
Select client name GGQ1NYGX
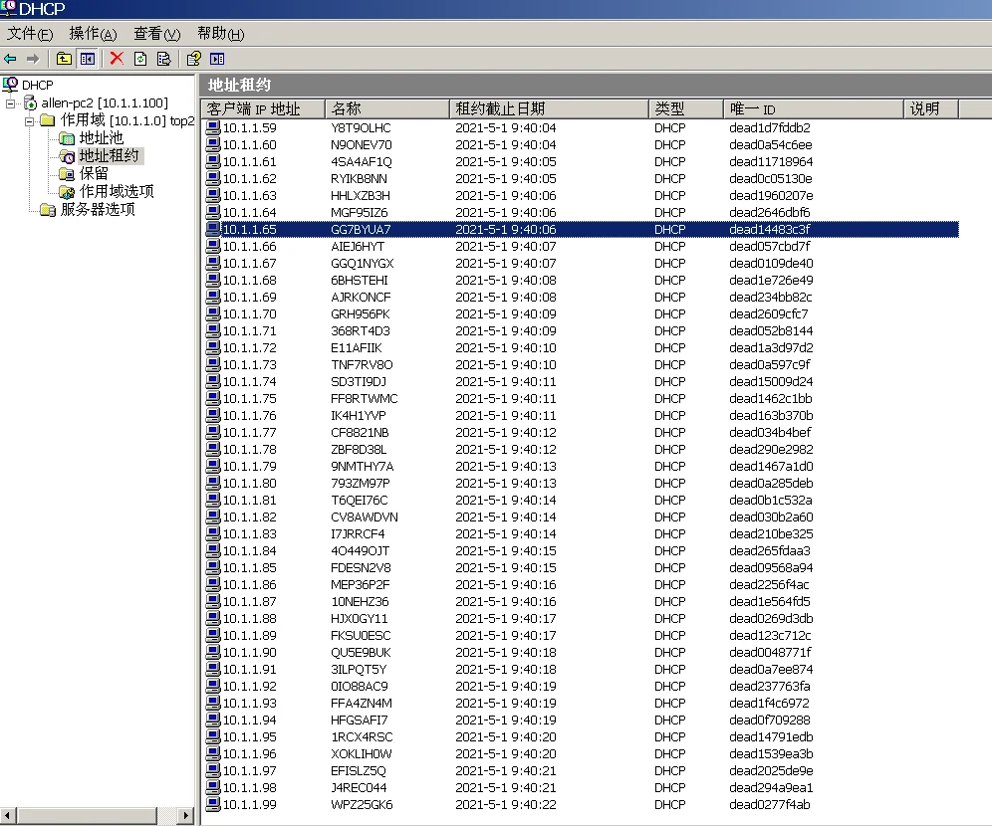click(x=362, y=263)
